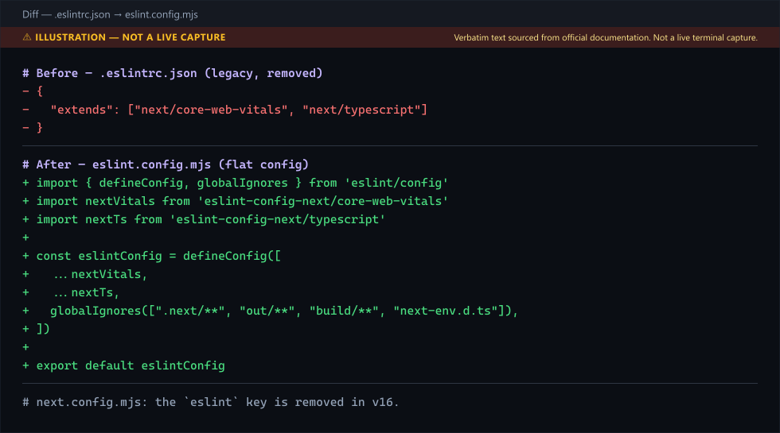Click the removed closing brace line

(x=33, y=128)
